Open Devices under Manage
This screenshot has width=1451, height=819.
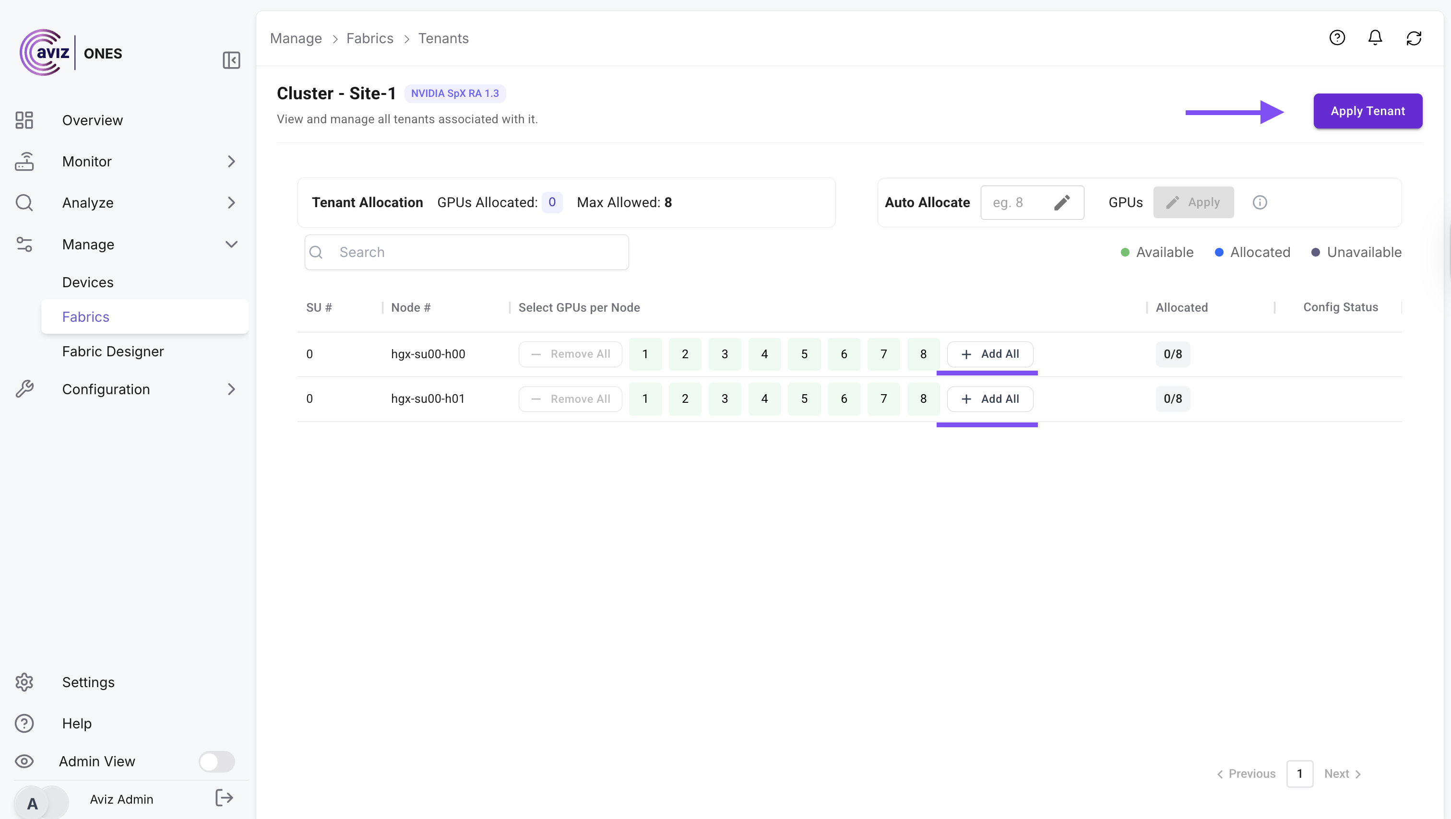(88, 282)
